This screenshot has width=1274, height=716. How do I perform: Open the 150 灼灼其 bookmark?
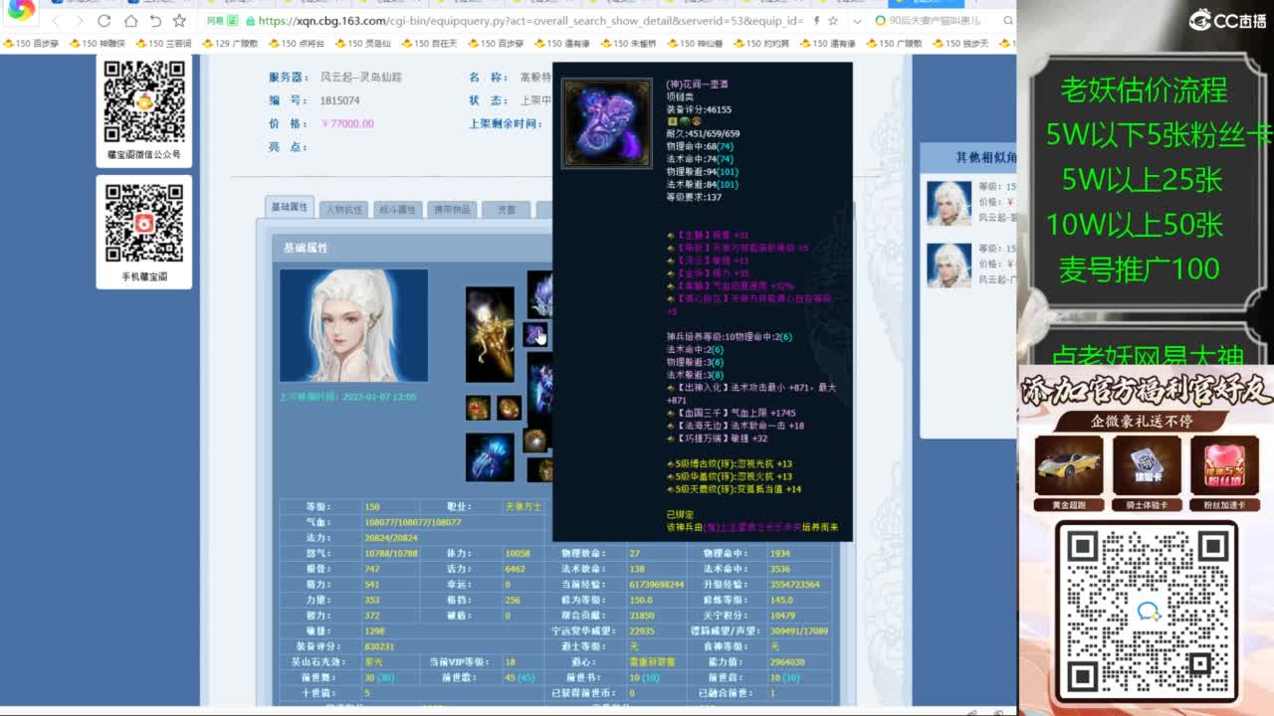coord(762,44)
